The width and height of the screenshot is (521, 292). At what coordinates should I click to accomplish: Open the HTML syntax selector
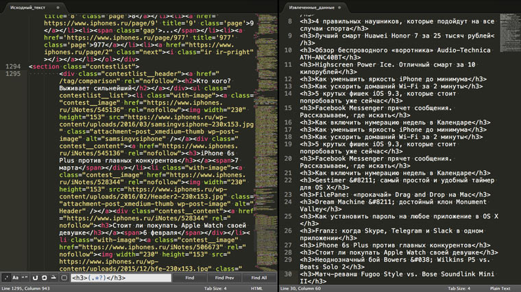(257, 288)
